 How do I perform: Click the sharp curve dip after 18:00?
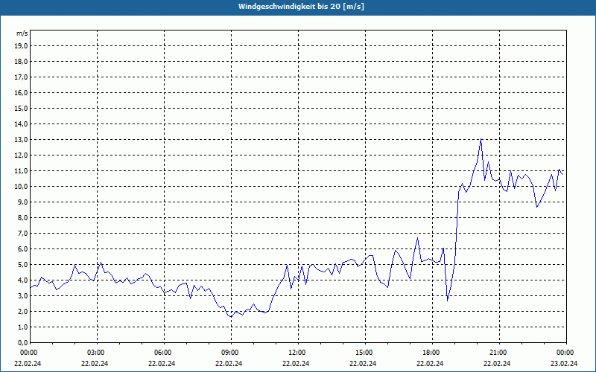(448, 301)
